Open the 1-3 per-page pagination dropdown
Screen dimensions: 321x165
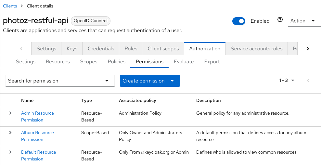[287, 81]
